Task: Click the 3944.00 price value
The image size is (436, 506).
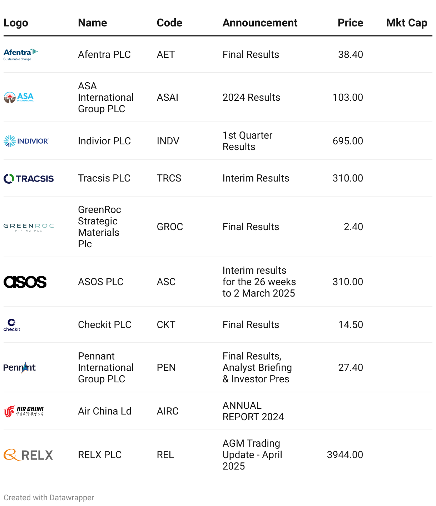Action: coord(345,455)
